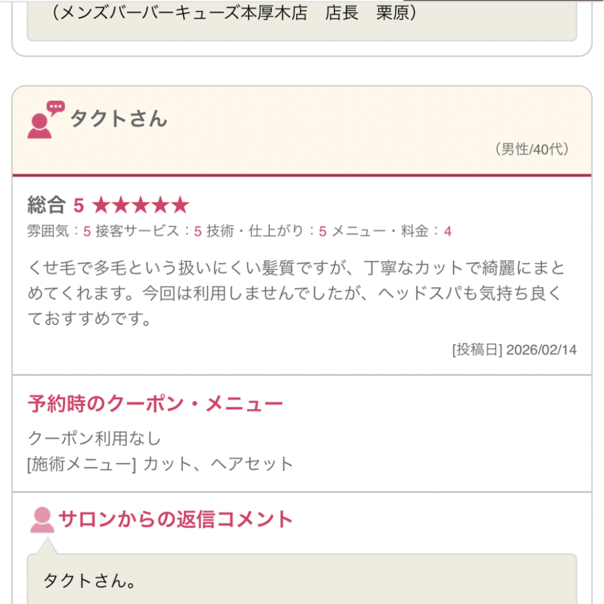Click the 施術メニュー カット、ヘアセット line
This screenshot has width=604, height=604.
[x=160, y=464]
